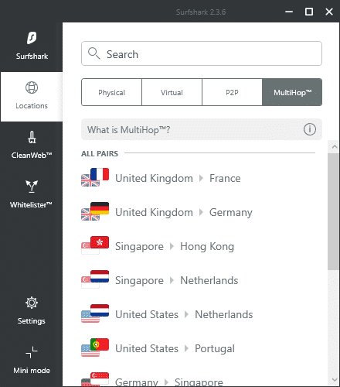Click the Settings sidebar label

click(32, 321)
